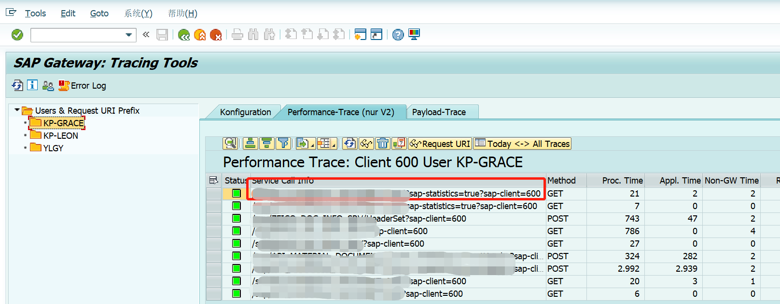The image size is (780, 304).
Task: Click into the command input field
Action: [x=77, y=35]
